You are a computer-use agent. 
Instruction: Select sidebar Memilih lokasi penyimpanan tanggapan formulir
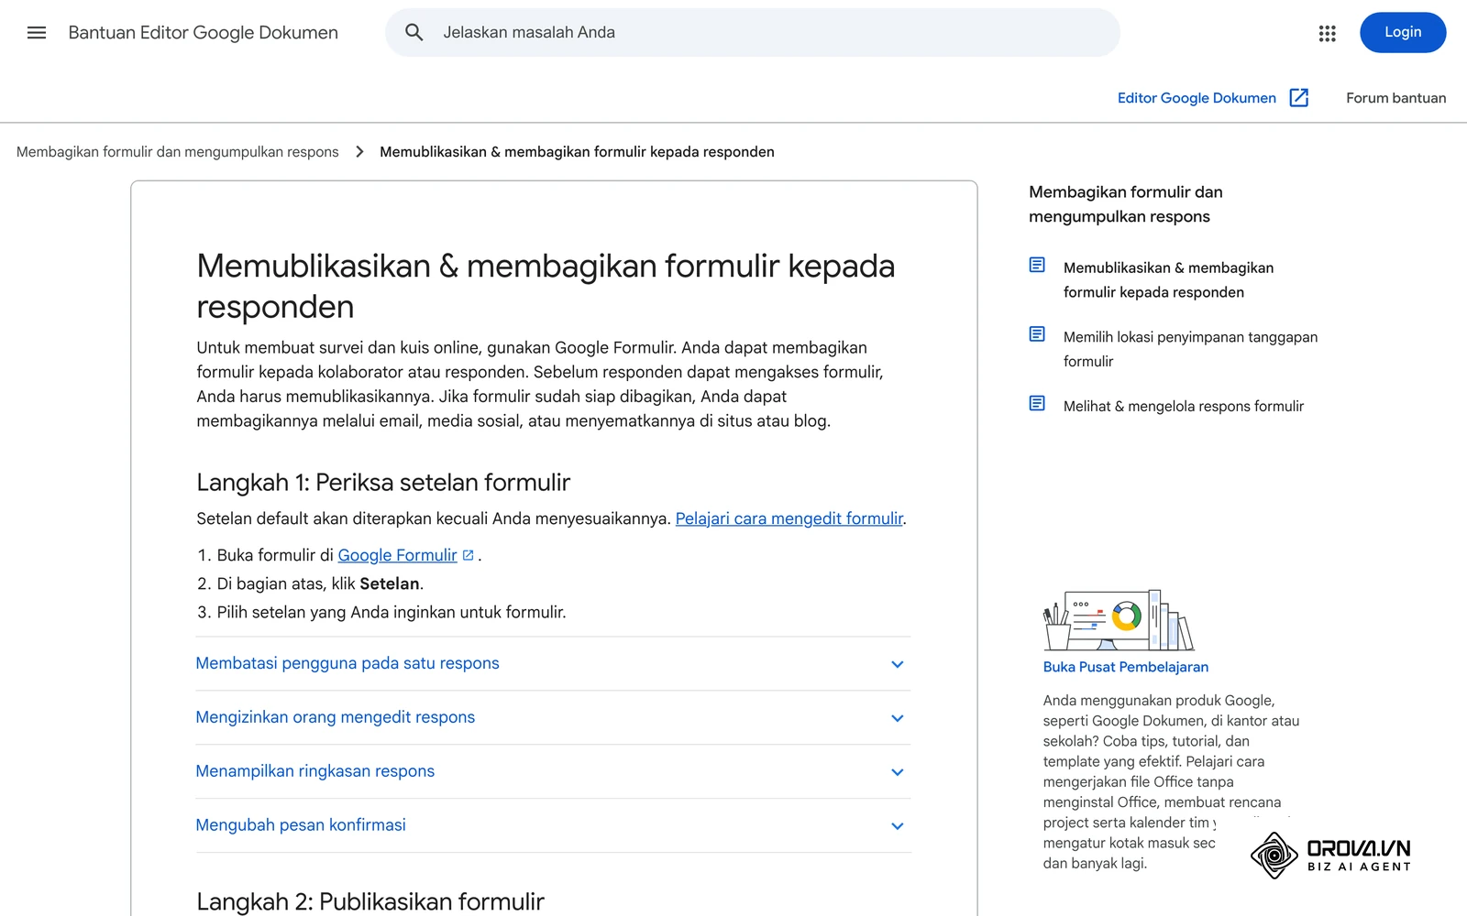pyautogui.click(x=1190, y=349)
